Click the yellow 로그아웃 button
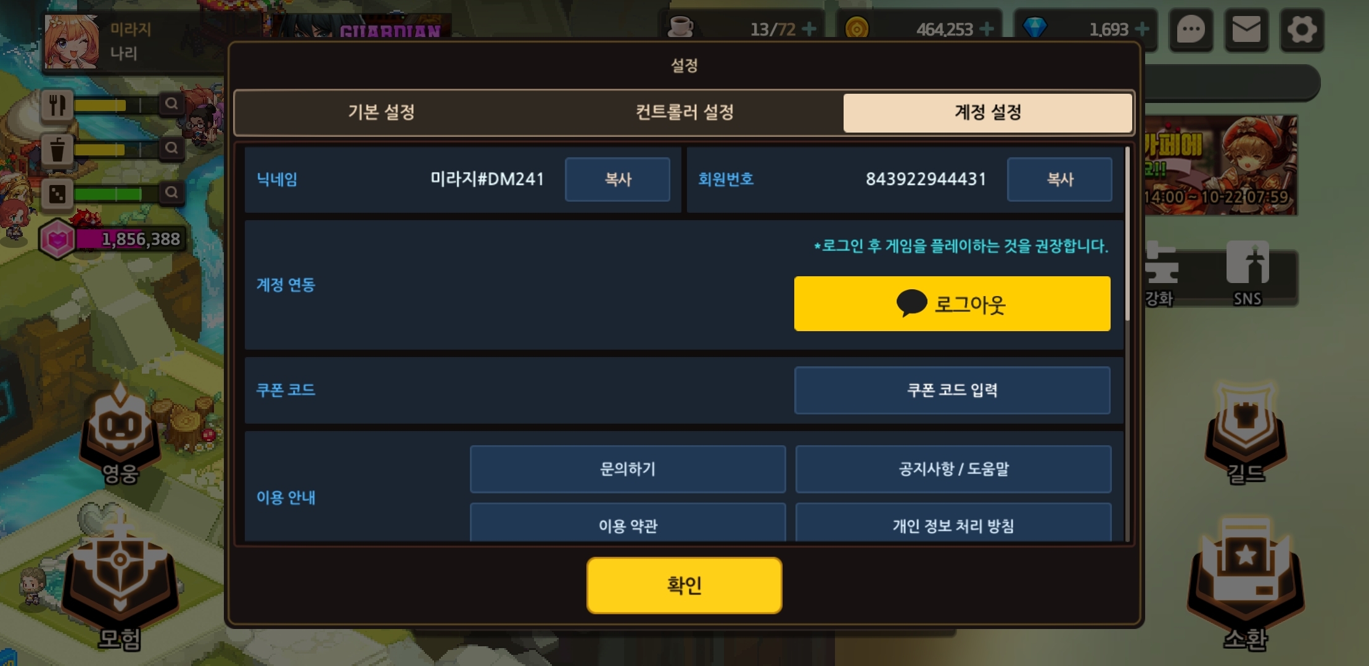This screenshot has width=1369, height=666. point(952,304)
